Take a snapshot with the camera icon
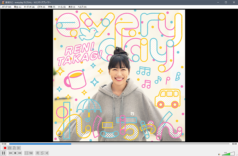Image resolution: width=238 pixels, height=156 pixels. click(x=10, y=148)
